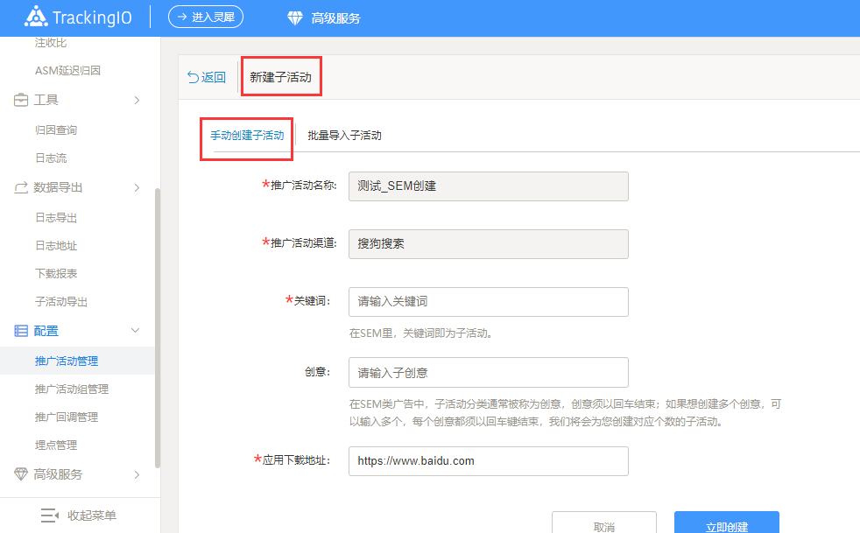Click the 返回 back arrow icon
This screenshot has width=860, height=533.
[193, 77]
